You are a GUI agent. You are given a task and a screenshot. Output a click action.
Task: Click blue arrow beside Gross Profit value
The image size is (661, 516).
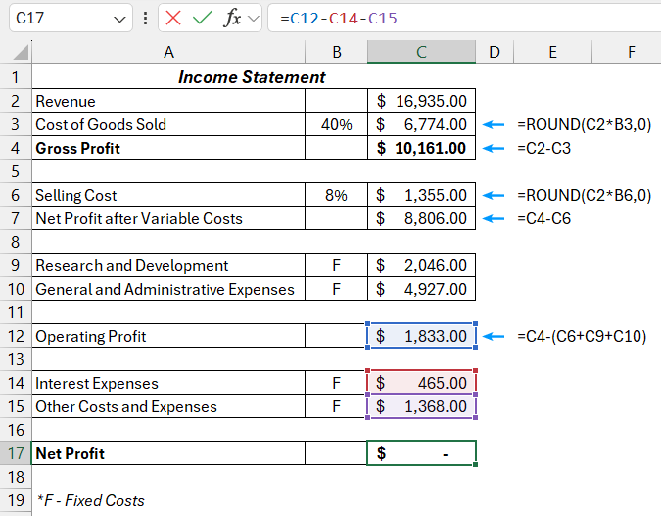coord(496,148)
